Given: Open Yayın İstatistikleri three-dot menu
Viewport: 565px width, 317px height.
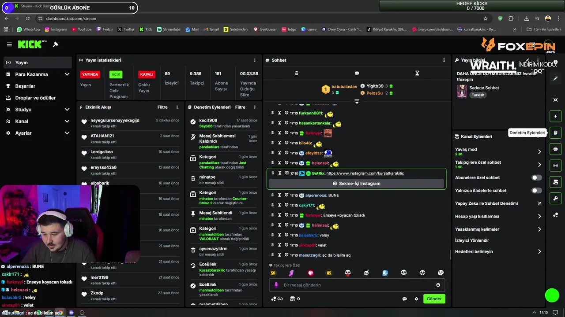Looking at the screenshot, I should point(255,60).
